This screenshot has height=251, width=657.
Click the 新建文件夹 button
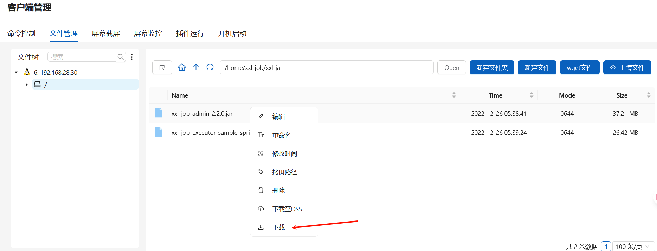(492, 67)
